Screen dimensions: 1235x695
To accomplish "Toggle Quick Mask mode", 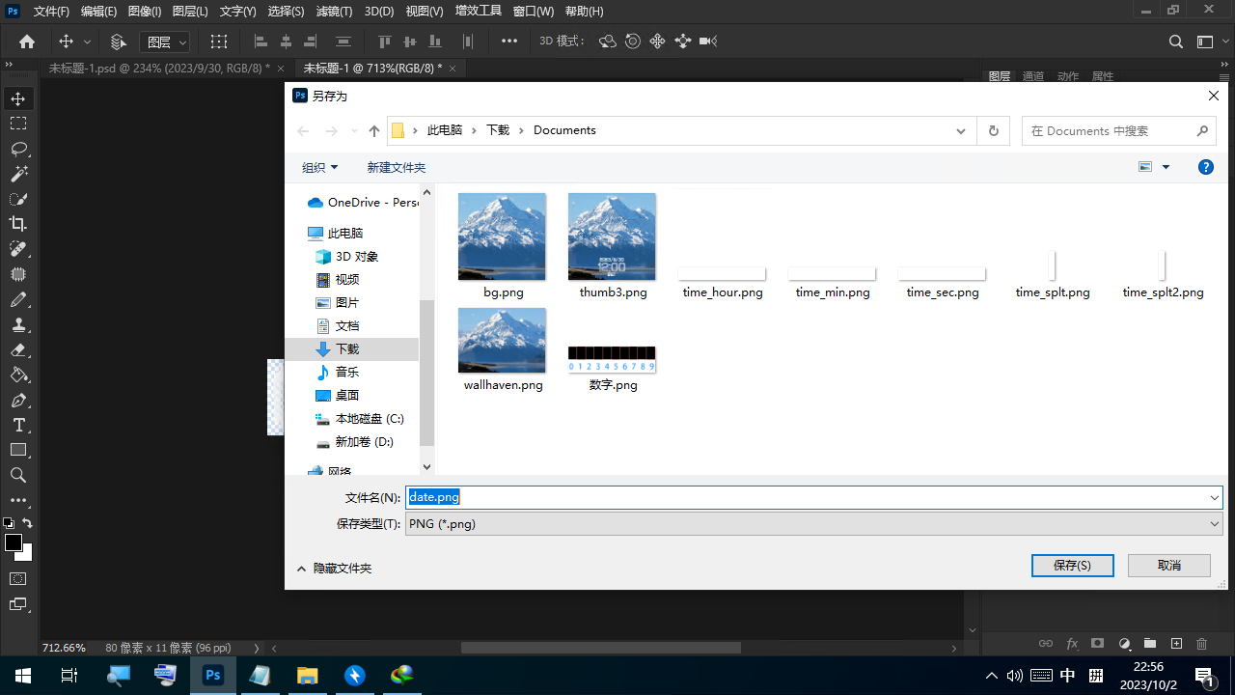I will (x=18, y=579).
